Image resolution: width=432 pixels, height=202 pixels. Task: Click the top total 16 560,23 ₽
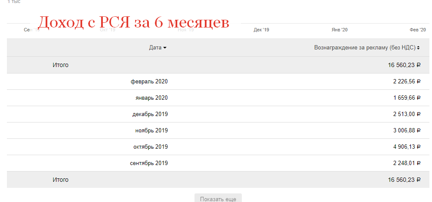pos(404,65)
